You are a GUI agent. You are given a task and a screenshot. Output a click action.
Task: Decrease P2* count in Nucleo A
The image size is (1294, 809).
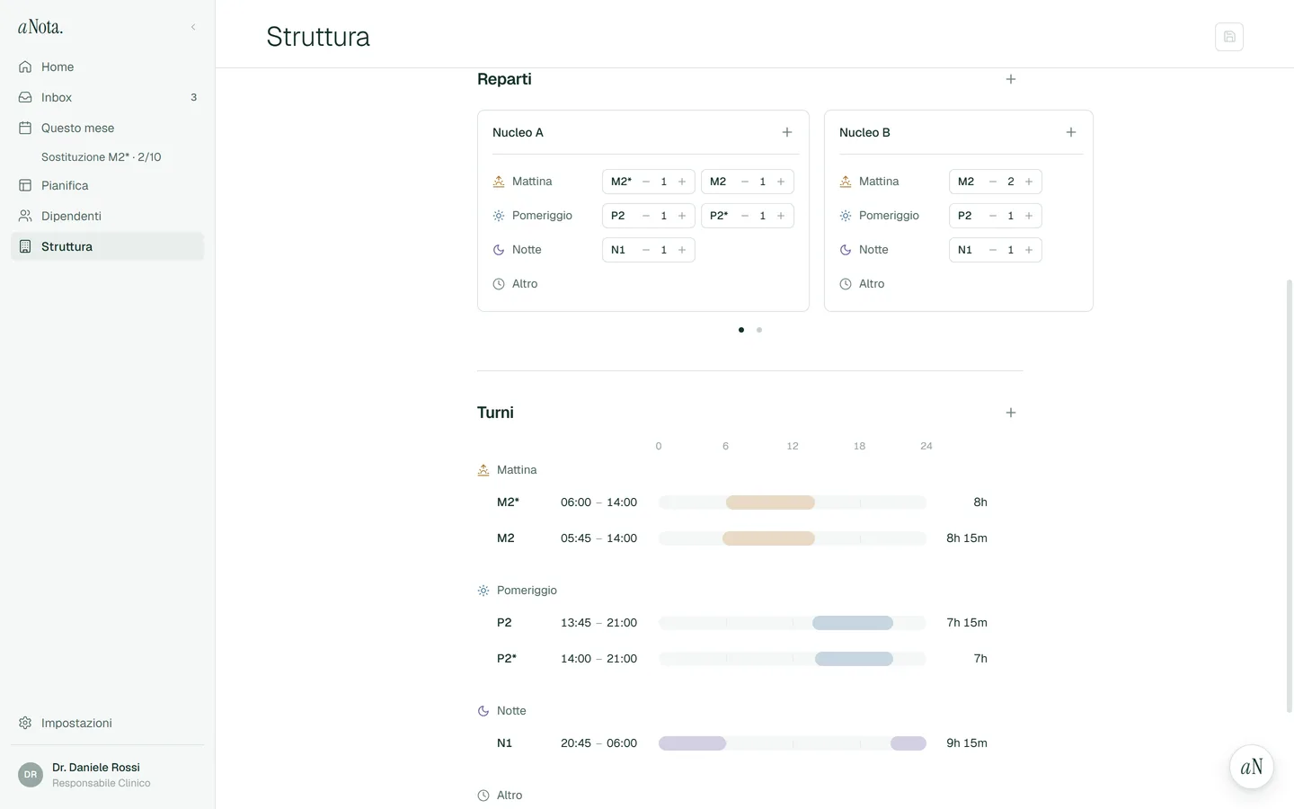(745, 216)
